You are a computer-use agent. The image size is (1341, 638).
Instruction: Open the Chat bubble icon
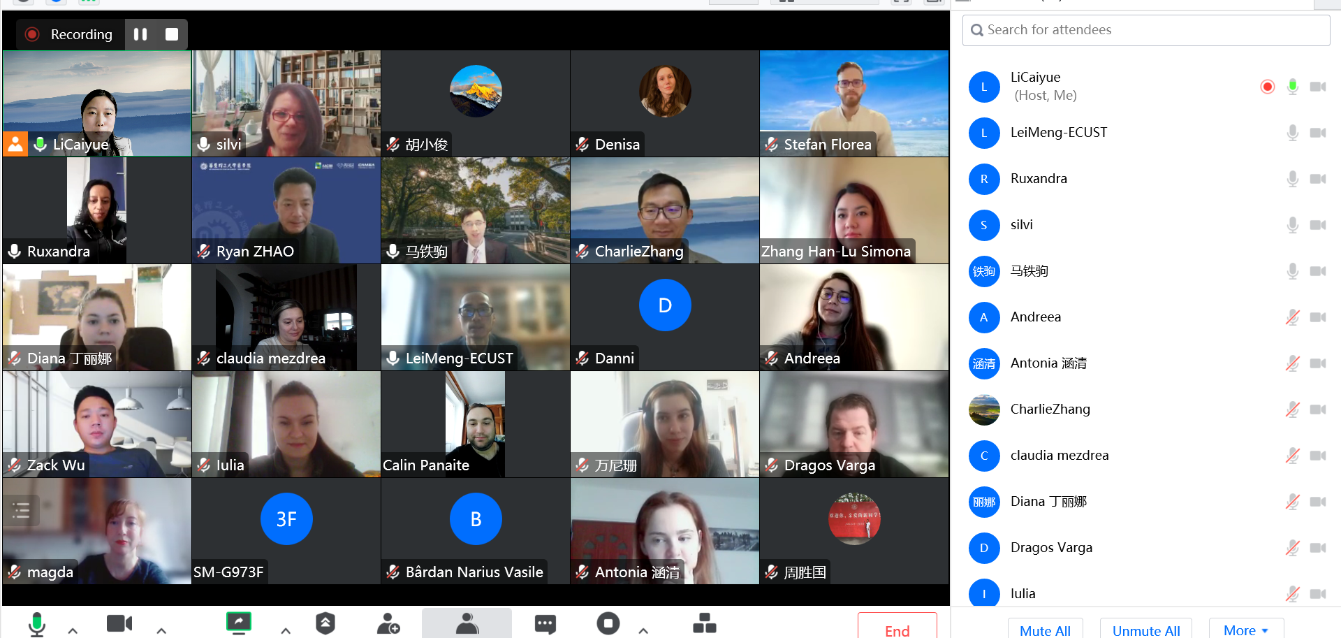[x=545, y=623]
